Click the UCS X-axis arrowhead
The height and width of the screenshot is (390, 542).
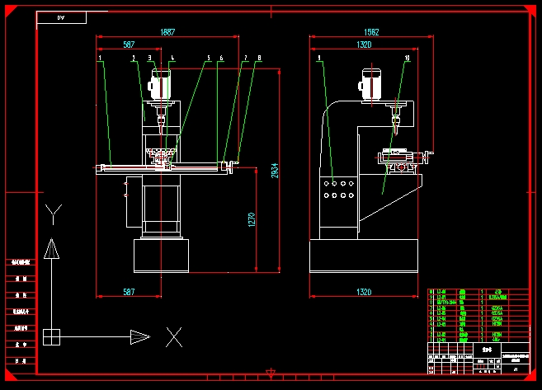coord(140,337)
